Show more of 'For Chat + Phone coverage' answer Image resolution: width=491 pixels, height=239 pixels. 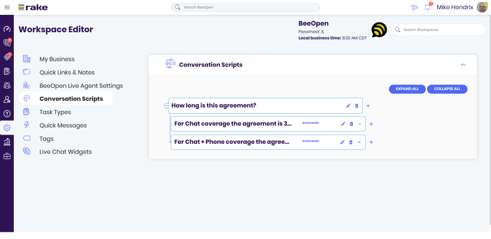310,141
